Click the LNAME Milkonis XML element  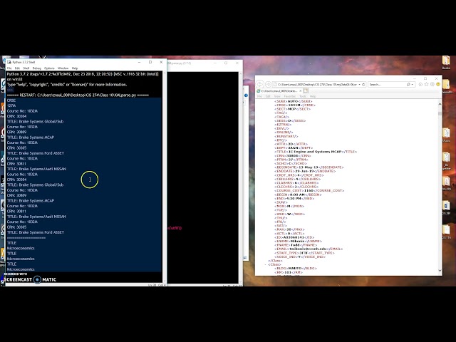298,241
